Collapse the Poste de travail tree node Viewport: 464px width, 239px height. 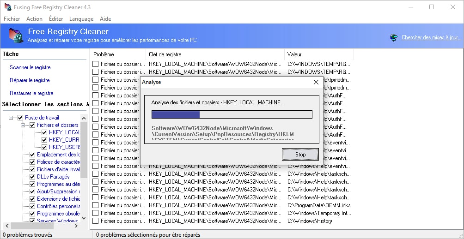(x=11, y=118)
